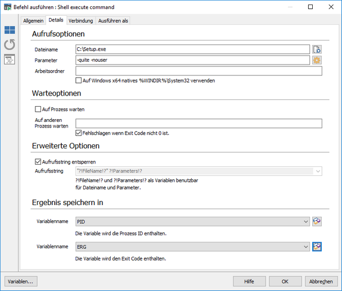The width and height of the screenshot is (342, 291).
Task: Select the blue tiles icon in the left sidebar
Action: coord(10,30)
